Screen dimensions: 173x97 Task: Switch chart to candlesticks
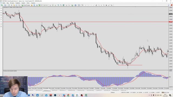pyautogui.click(x=53, y=5)
